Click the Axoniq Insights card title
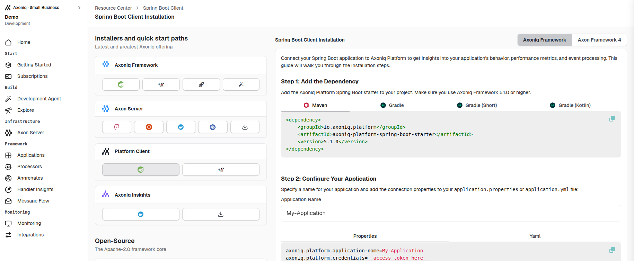634x261 pixels. (x=132, y=195)
